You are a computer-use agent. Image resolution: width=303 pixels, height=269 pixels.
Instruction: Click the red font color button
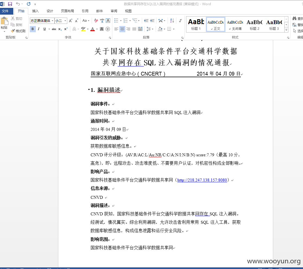[x=93, y=29]
